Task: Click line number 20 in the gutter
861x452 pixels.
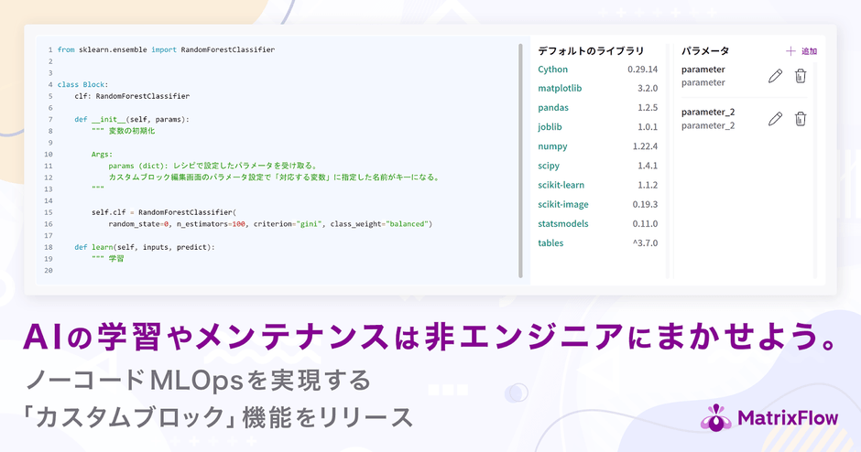Action: (x=49, y=271)
